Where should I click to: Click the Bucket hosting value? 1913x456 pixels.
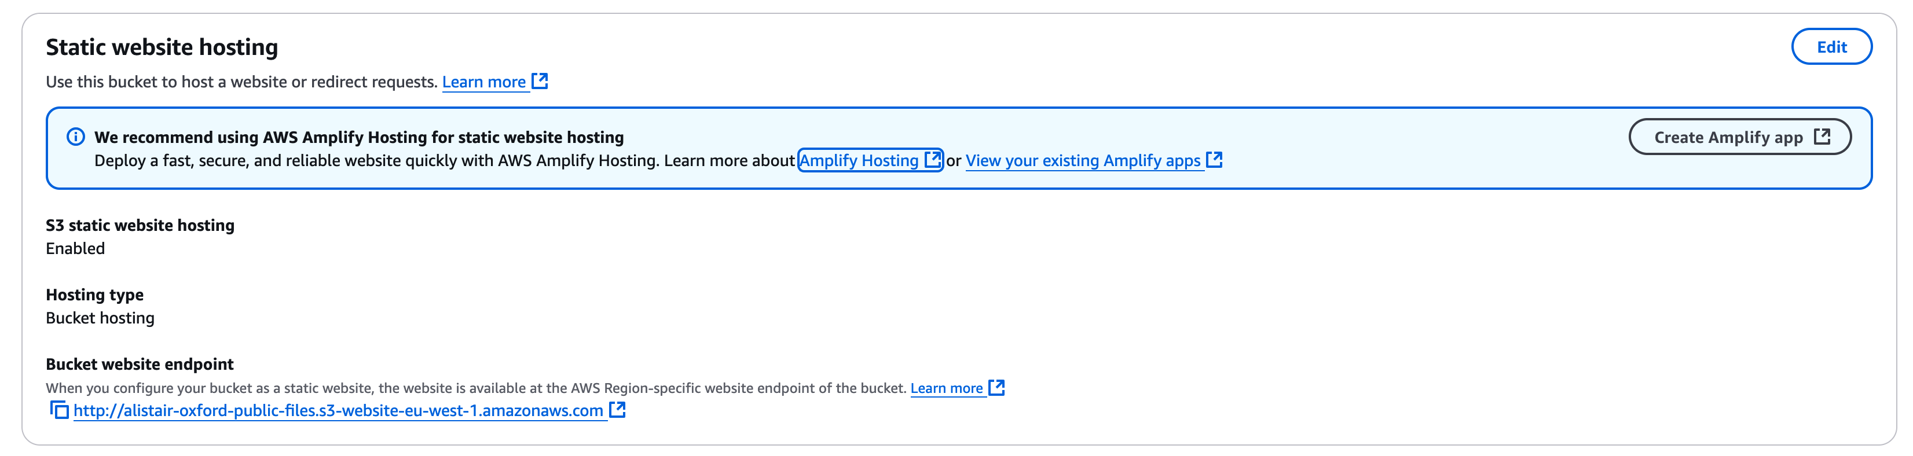100,317
